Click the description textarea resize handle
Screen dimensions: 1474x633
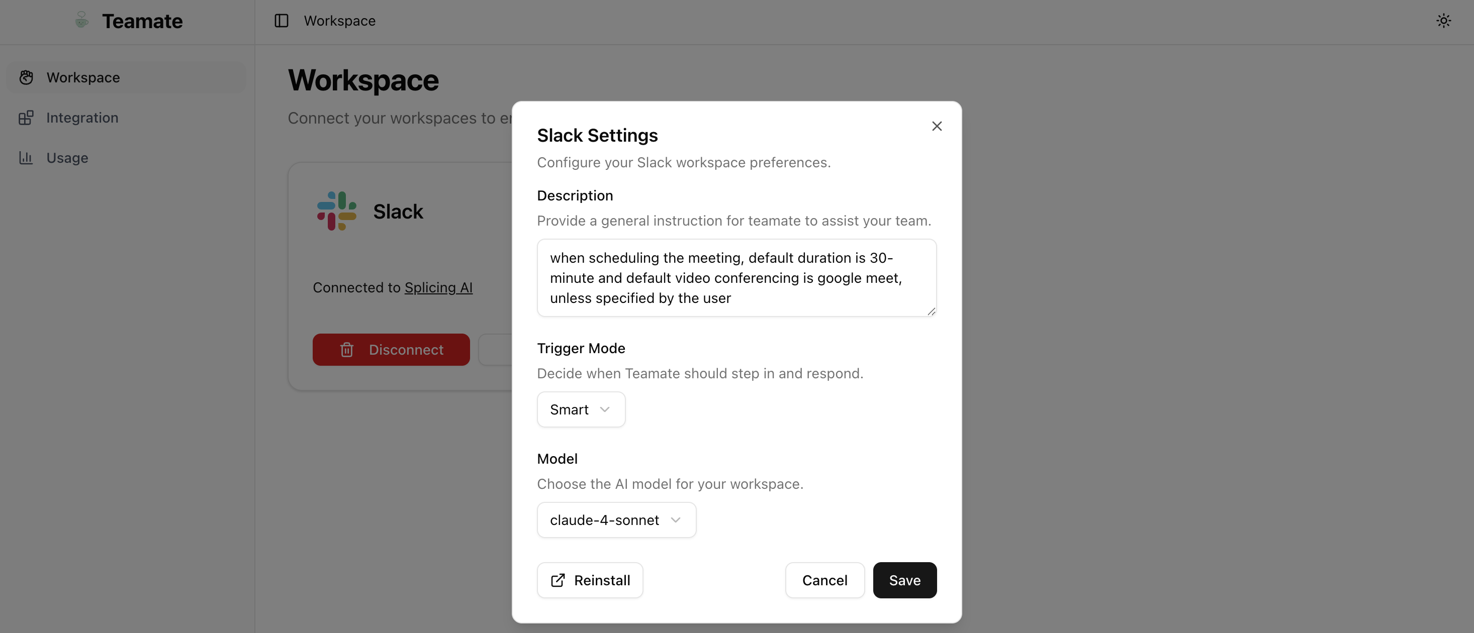931,311
